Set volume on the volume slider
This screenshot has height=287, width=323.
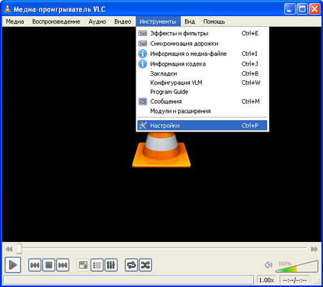[x=297, y=266]
